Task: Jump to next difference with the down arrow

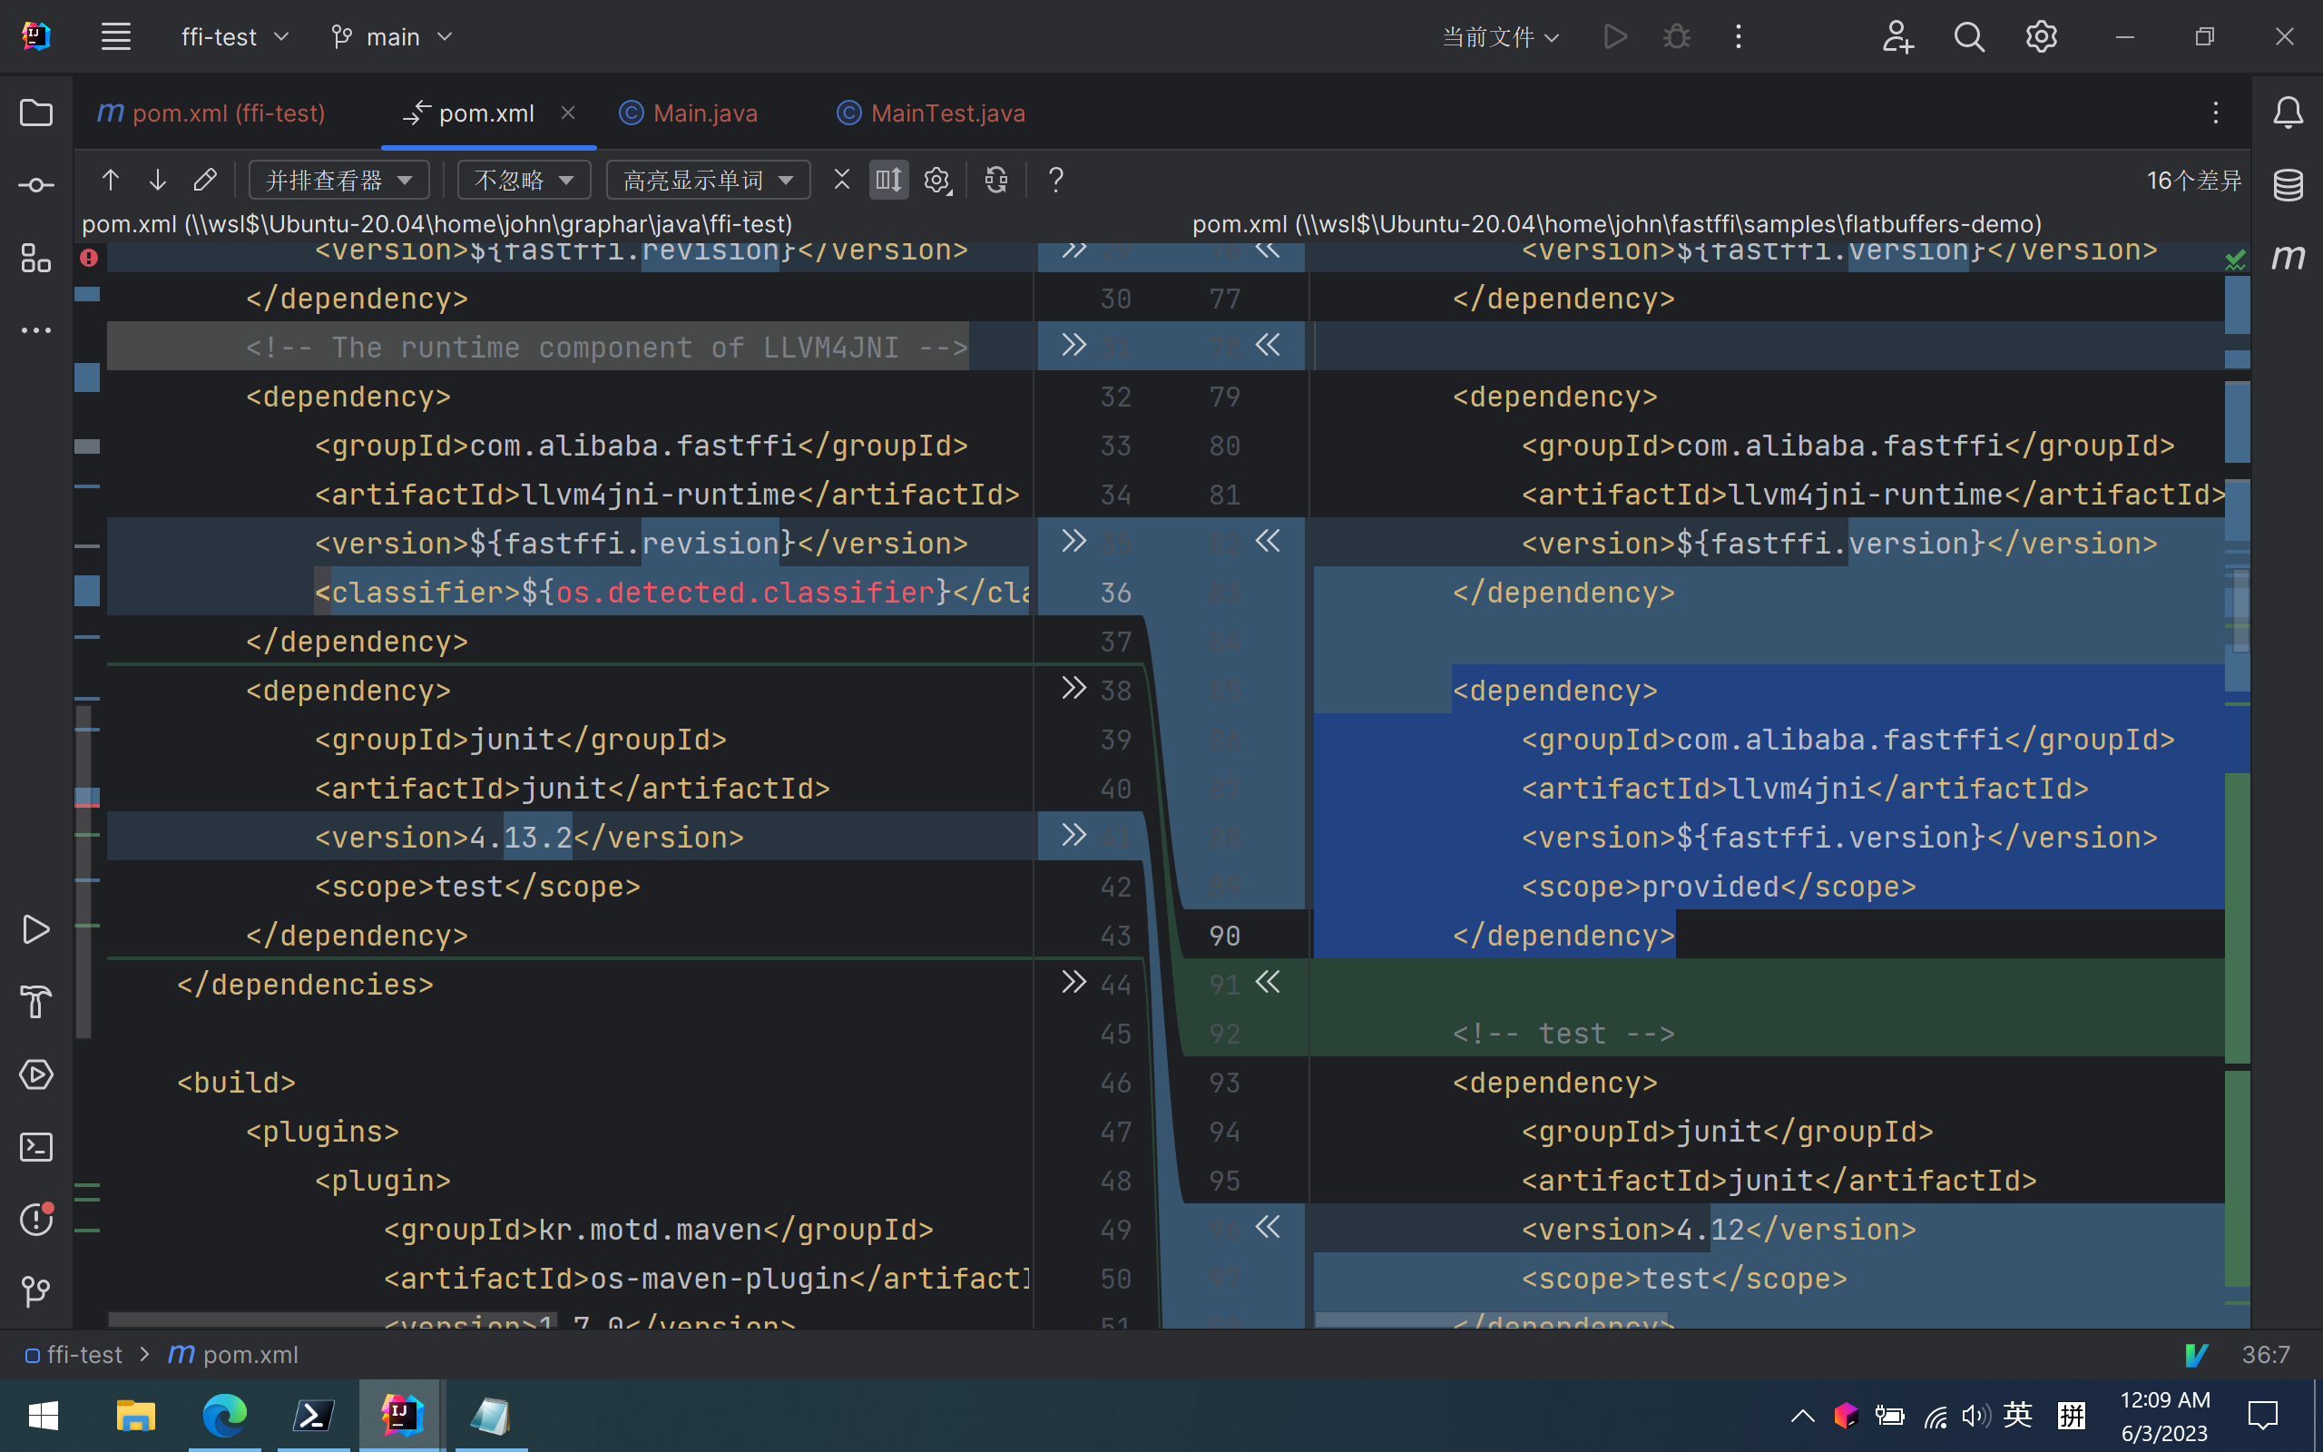Action: click(x=156, y=180)
